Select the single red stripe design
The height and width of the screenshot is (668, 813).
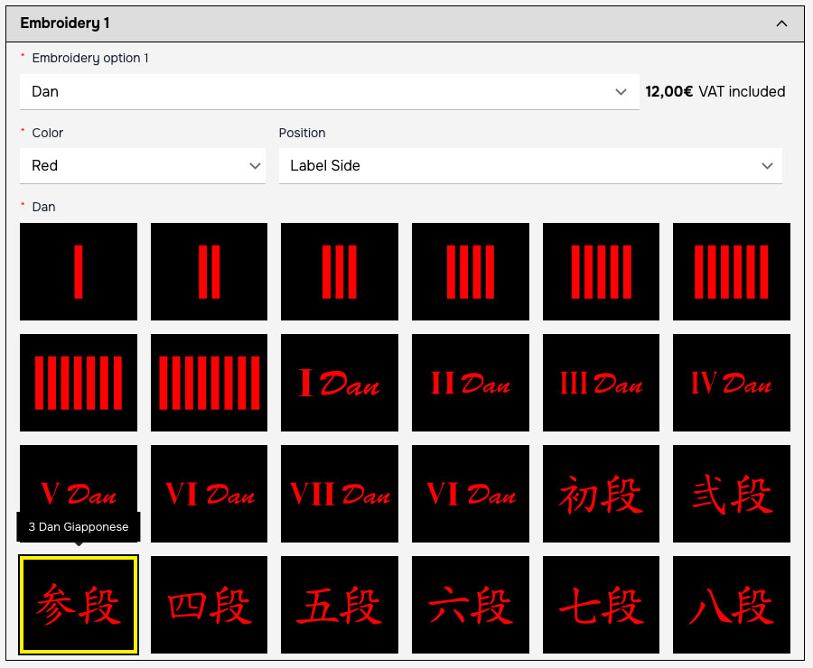coord(79,272)
